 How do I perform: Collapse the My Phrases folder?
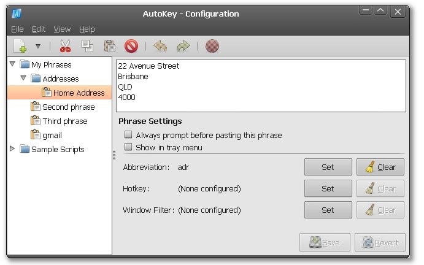click(12, 64)
